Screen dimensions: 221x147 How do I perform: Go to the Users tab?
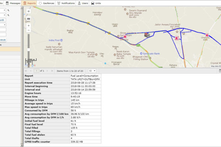tap(83, 3)
